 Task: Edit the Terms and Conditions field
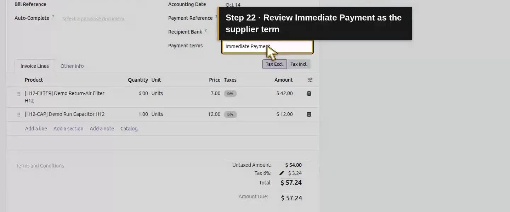click(40, 166)
